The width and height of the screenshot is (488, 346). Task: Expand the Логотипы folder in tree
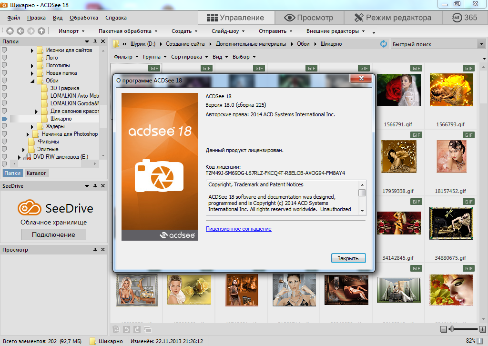tap(32, 66)
